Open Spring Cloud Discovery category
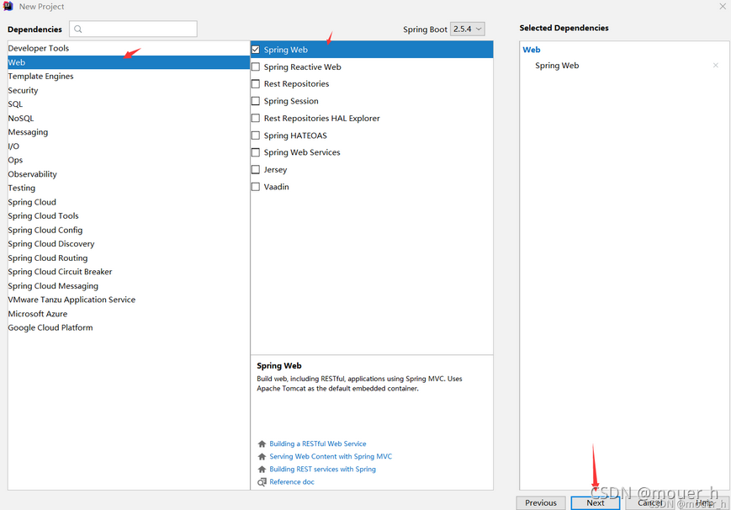The image size is (731, 510). (129, 243)
